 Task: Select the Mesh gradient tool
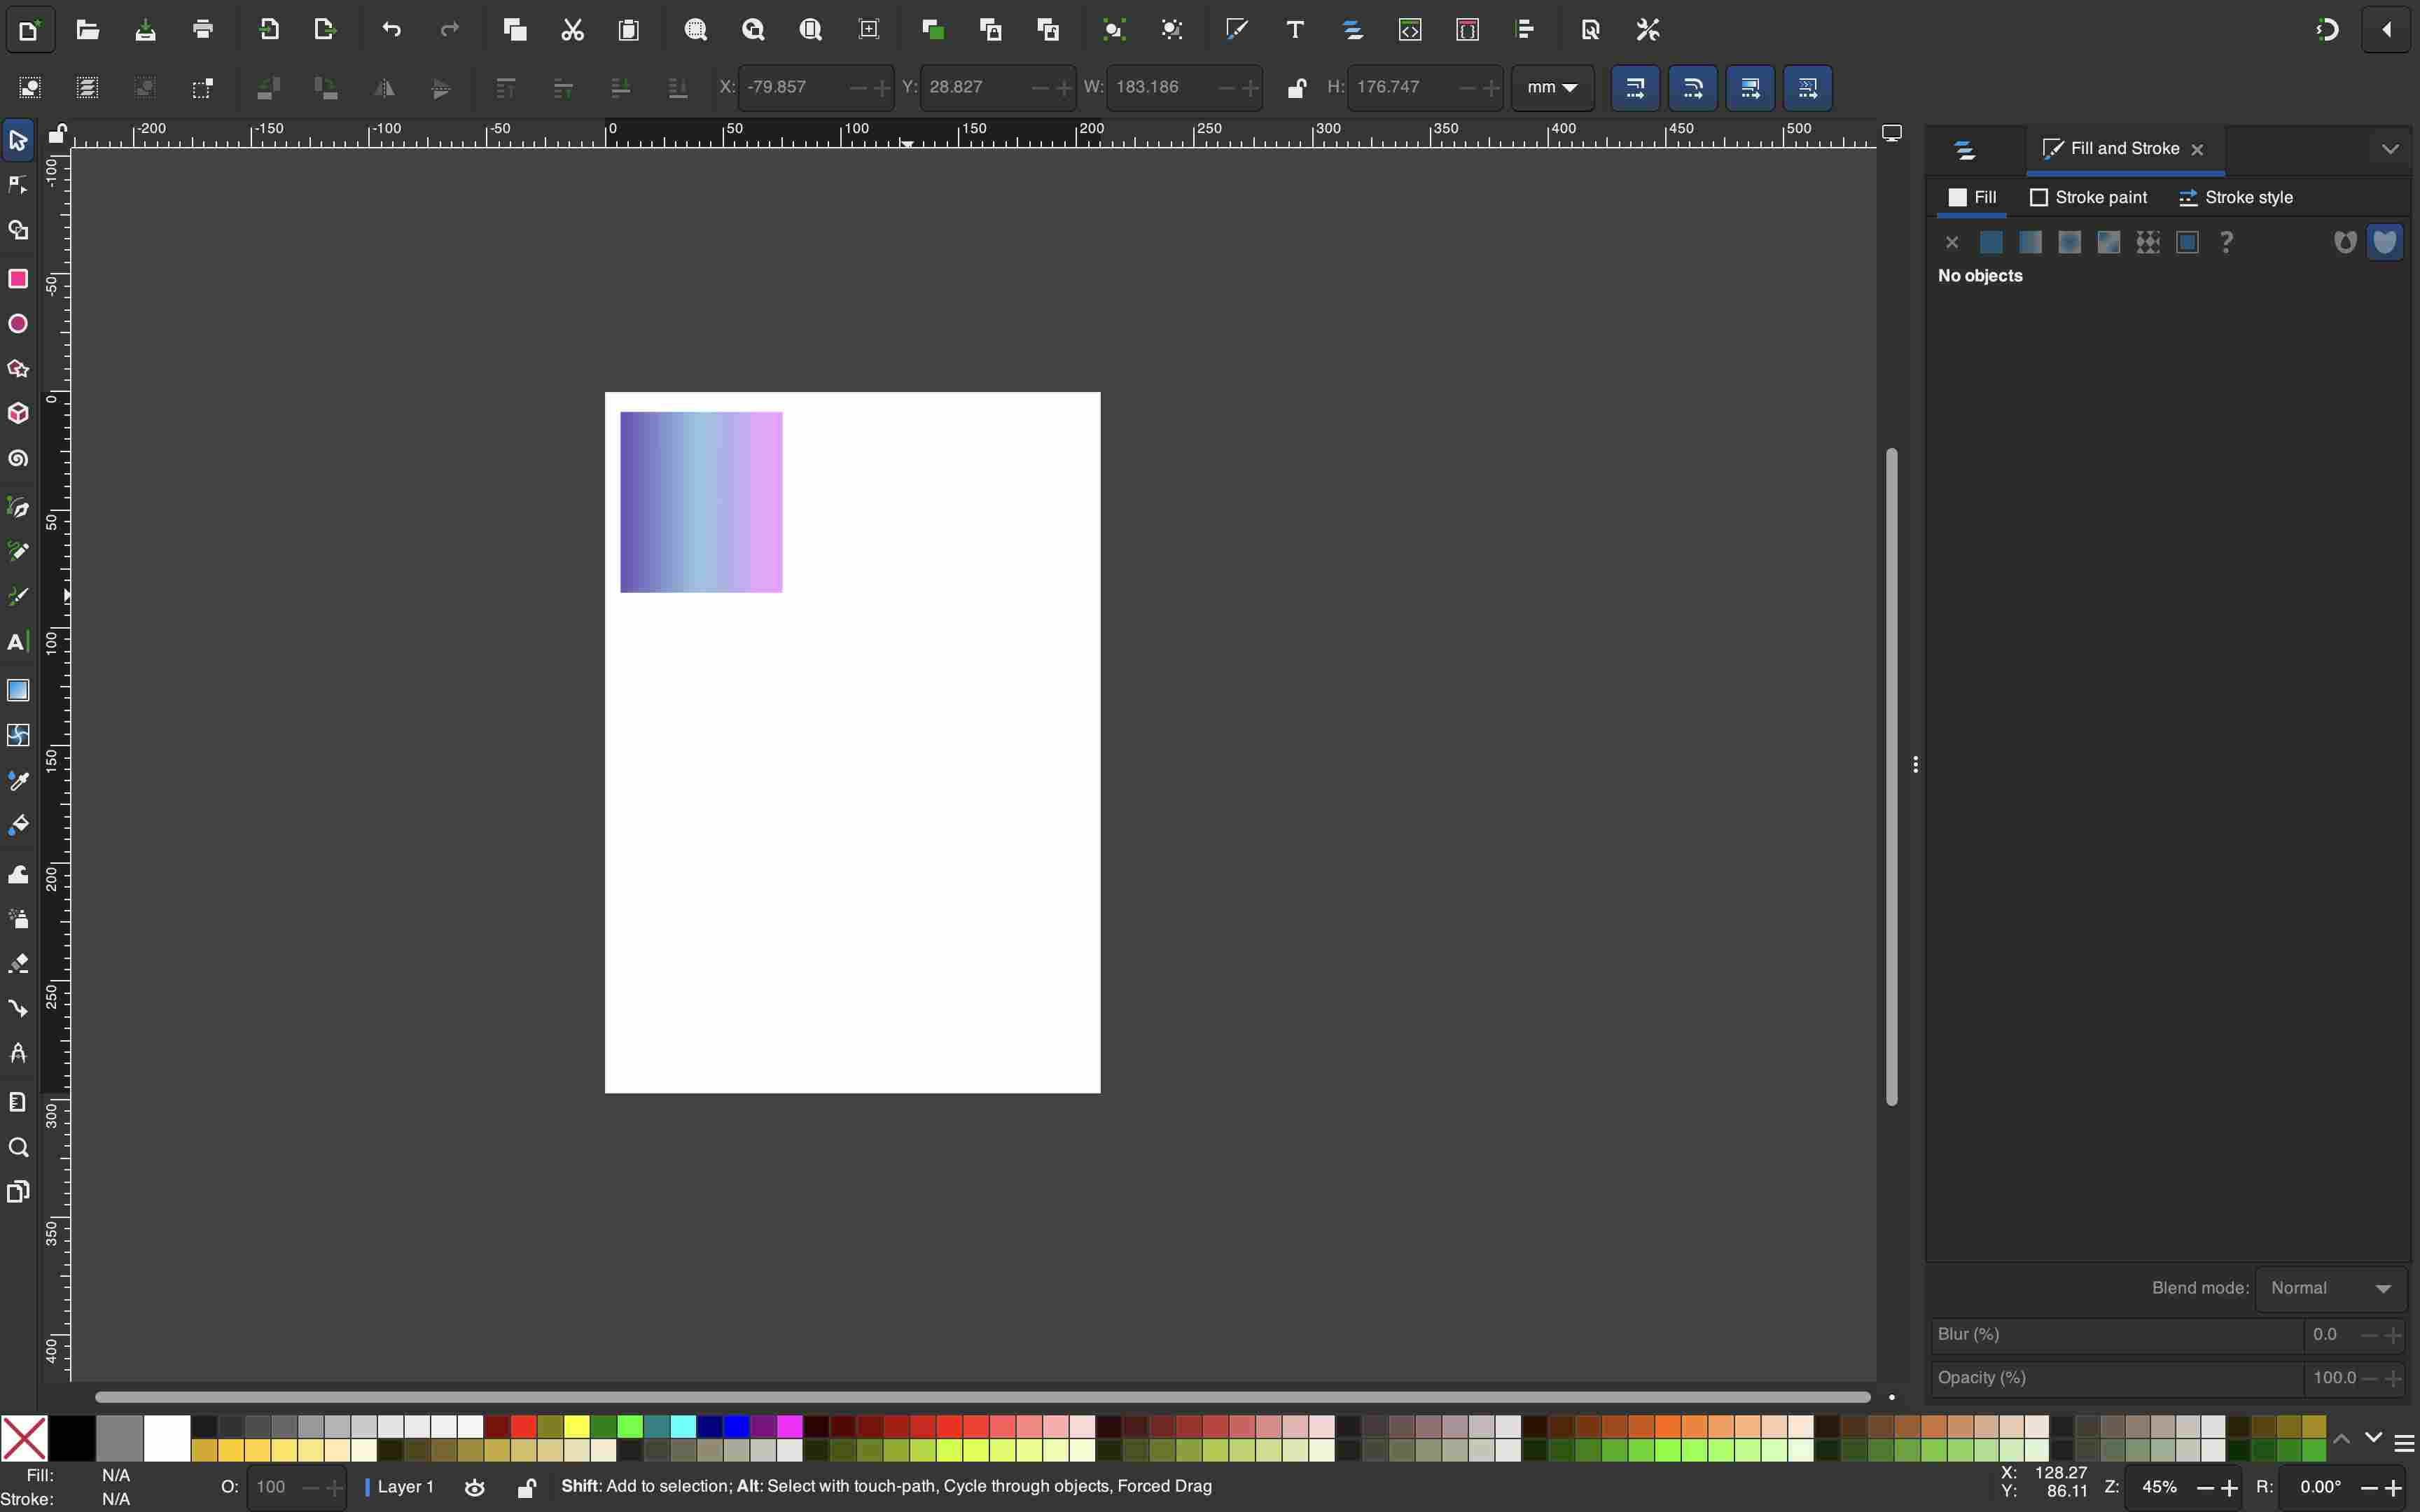[x=18, y=735]
